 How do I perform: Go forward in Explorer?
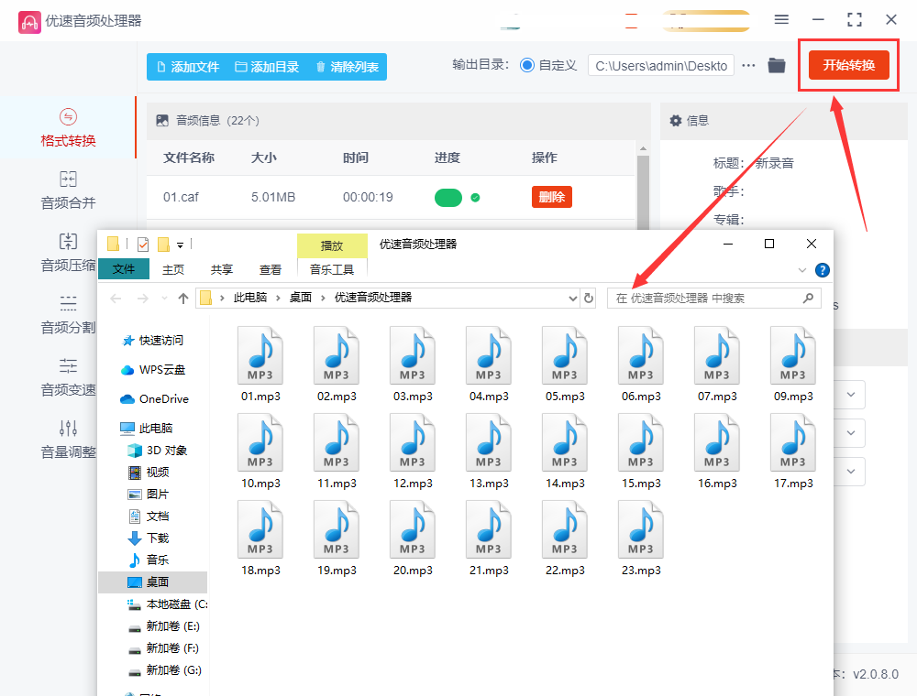[x=143, y=299]
